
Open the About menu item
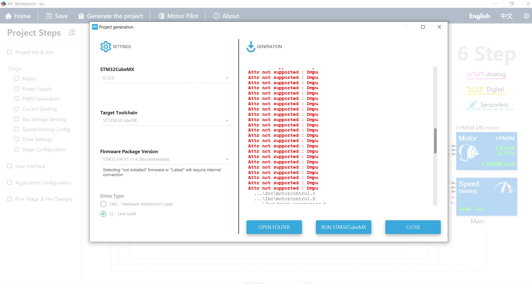point(226,16)
